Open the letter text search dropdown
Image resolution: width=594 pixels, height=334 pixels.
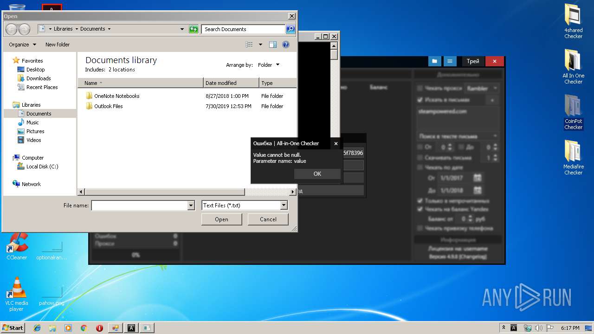click(458, 136)
